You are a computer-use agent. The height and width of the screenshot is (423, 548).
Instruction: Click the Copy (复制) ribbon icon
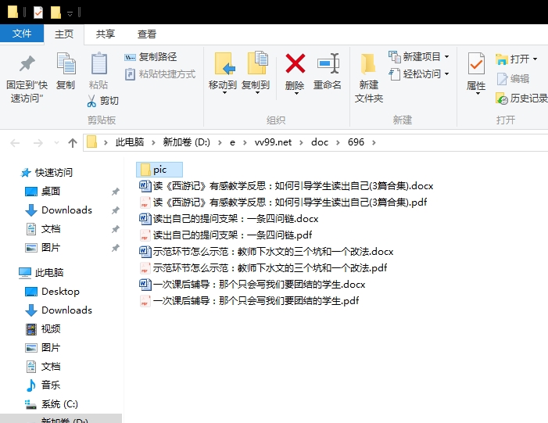tap(66, 63)
